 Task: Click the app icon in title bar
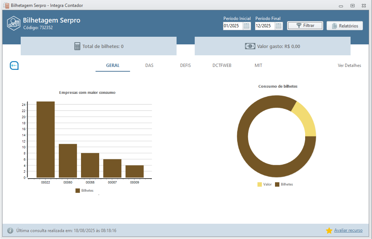6,5
